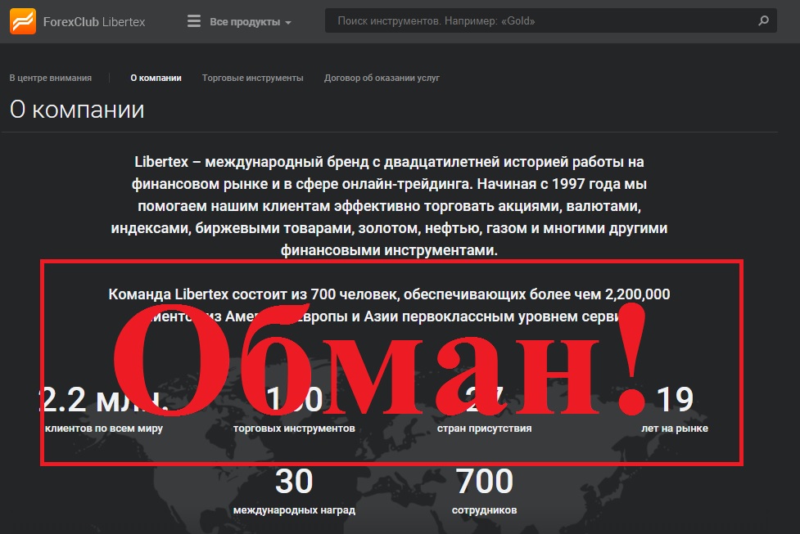Image resolution: width=800 pixels, height=534 pixels.
Task: Select the О компании tab
Action: (156, 78)
